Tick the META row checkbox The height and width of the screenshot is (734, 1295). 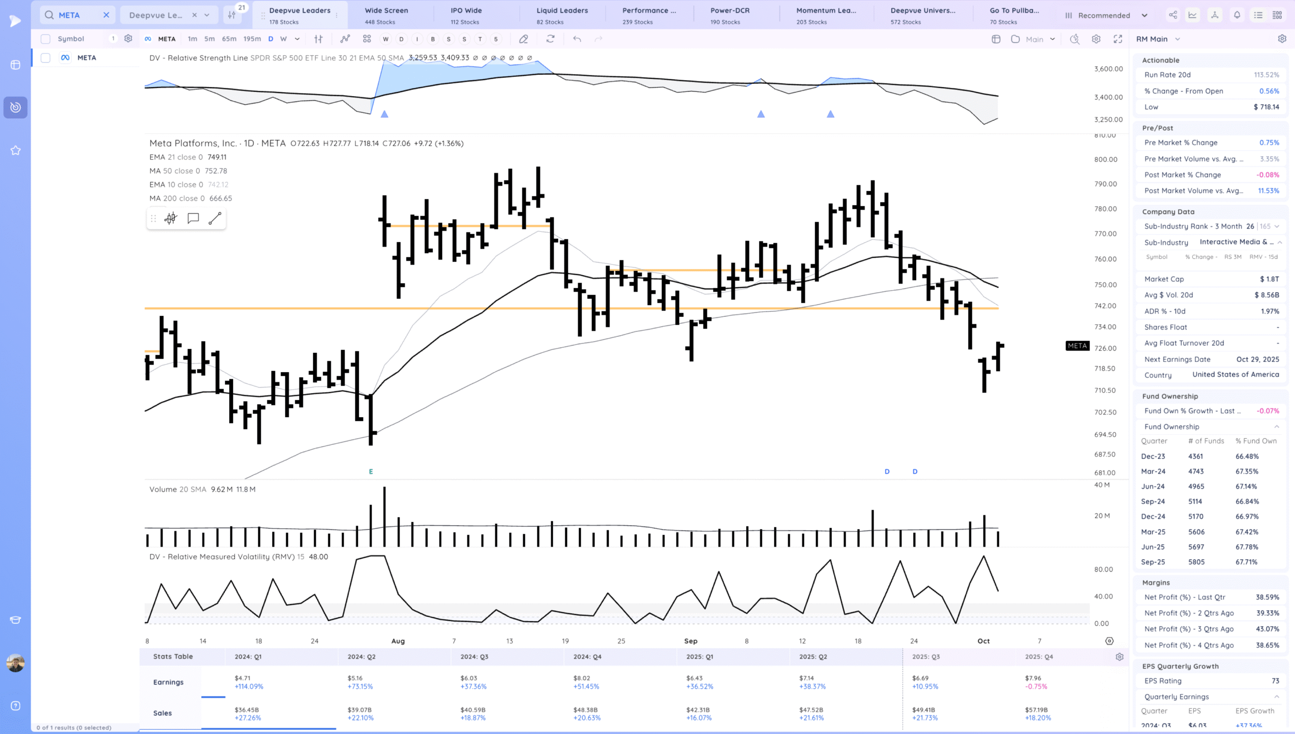46,58
